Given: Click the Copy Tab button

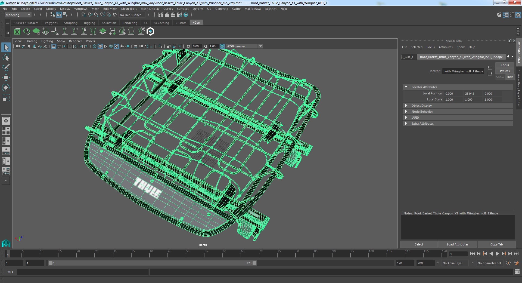Looking at the screenshot, I should 496,244.
